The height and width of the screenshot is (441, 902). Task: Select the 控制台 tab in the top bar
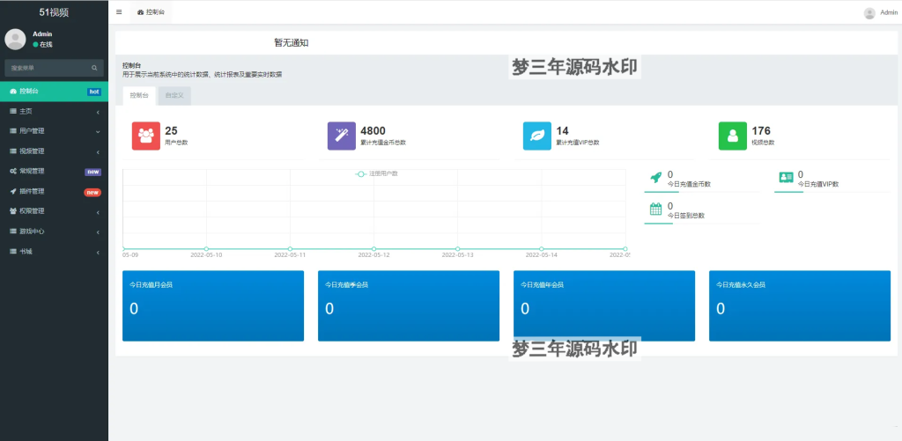pos(152,12)
